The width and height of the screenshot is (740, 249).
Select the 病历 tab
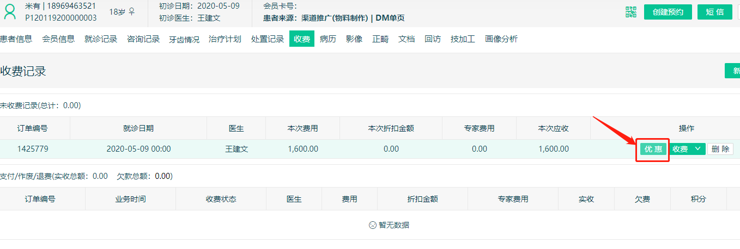click(x=328, y=39)
